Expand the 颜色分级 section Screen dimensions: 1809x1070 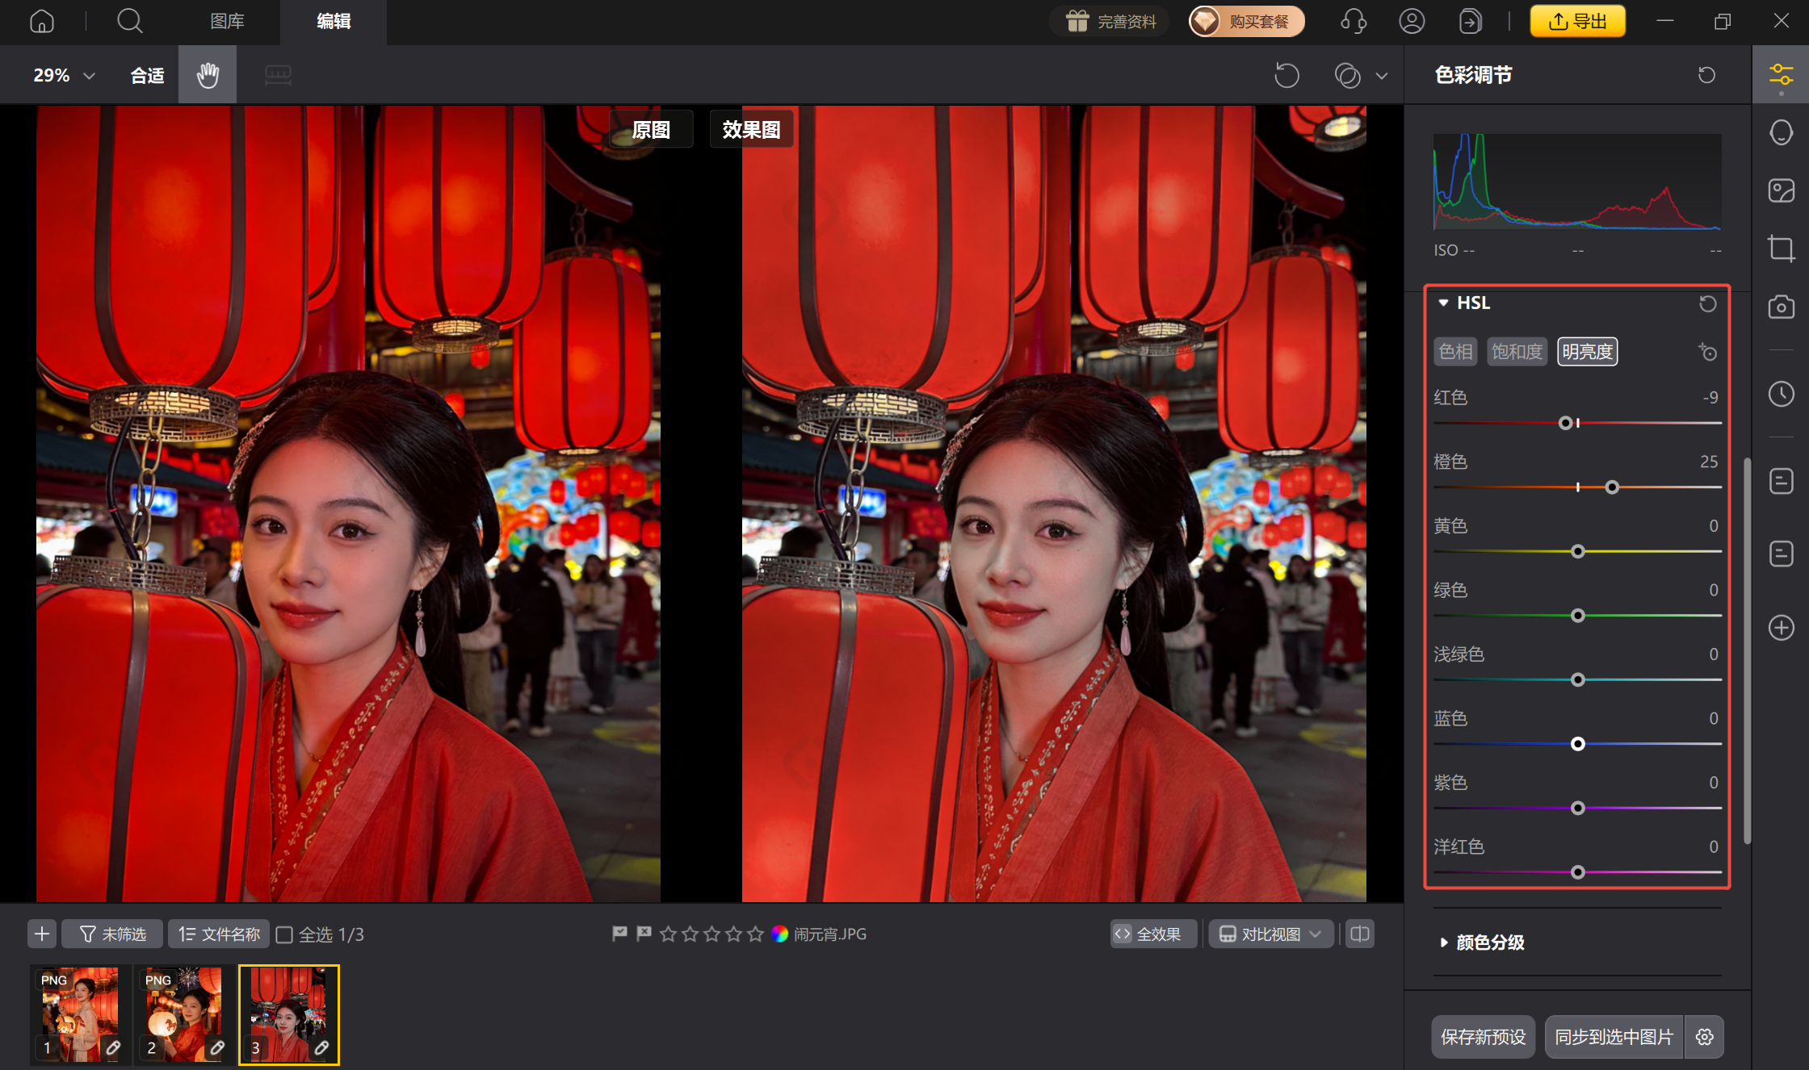pos(1488,942)
